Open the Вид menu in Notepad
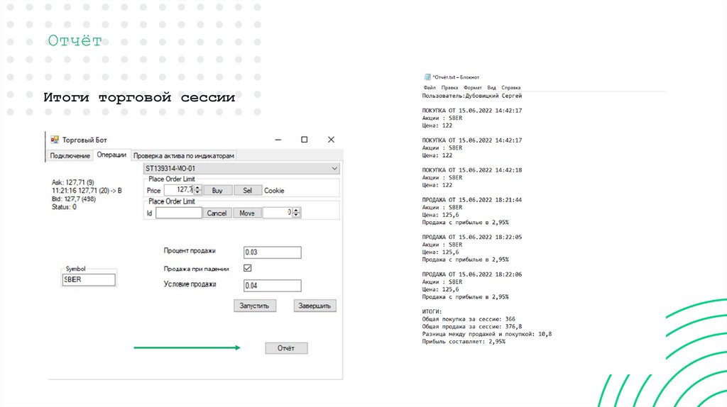 tap(491, 87)
